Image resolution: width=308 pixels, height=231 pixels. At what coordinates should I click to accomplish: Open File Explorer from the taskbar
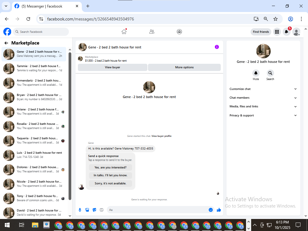click(x=35, y=225)
